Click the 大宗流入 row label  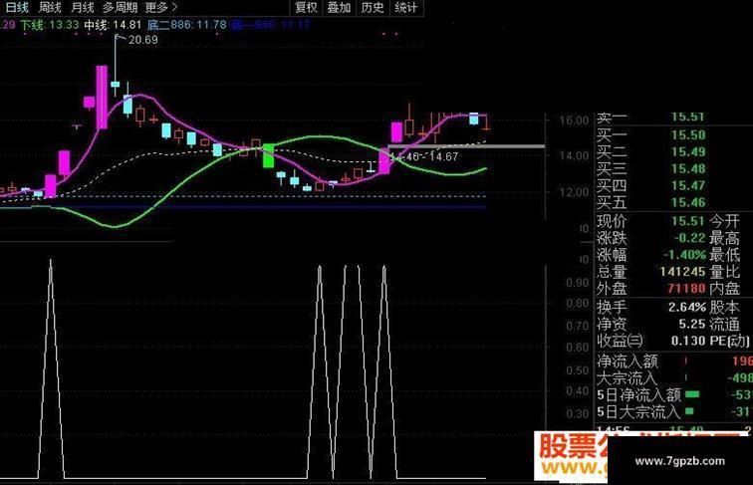(627, 377)
